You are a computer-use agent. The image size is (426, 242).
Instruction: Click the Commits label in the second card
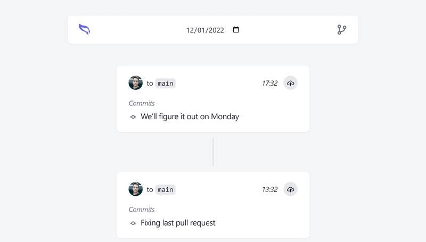point(142,210)
